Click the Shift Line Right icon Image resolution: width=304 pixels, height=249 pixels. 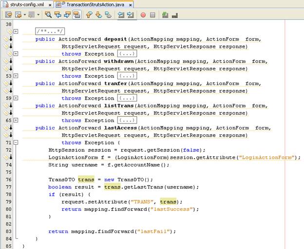[131, 15]
